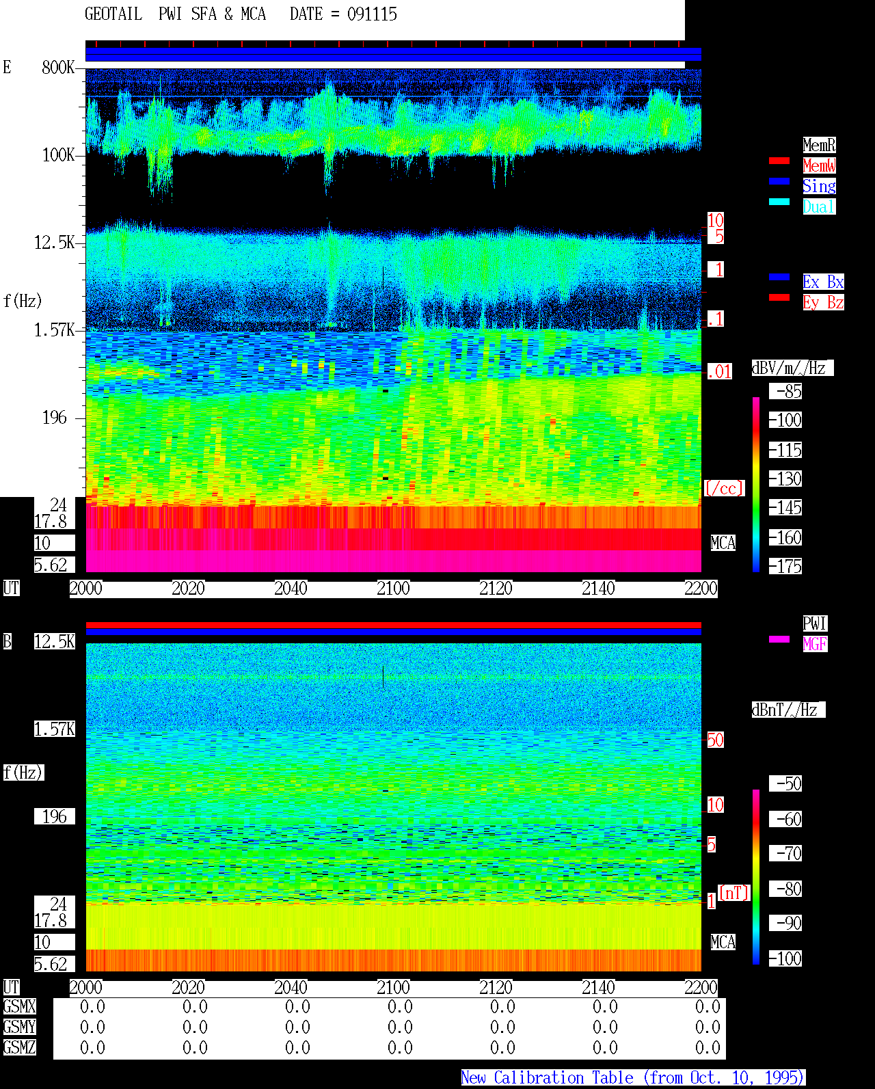875x1089 pixels.
Task: Click the Dual legend label
Action: point(819,206)
